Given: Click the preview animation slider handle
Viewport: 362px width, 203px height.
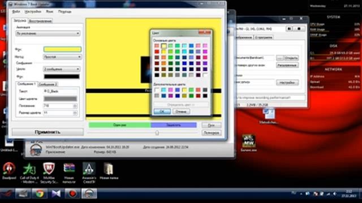Looking at the screenshot, I should [157, 133].
